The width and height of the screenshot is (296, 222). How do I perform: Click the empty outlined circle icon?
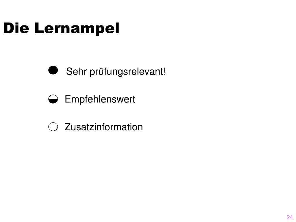point(53,127)
